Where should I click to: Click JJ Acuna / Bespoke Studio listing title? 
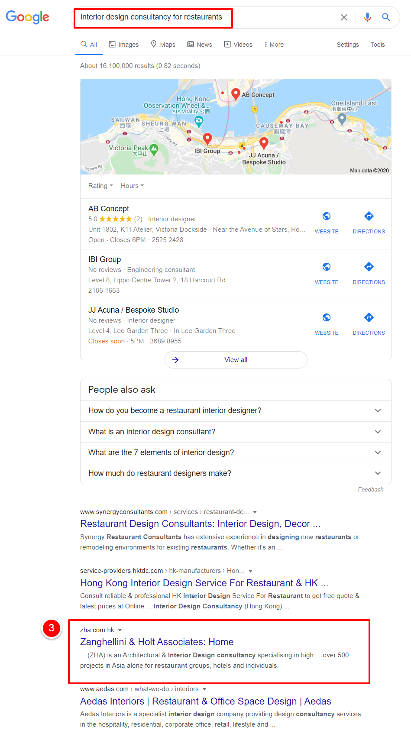pyautogui.click(x=133, y=310)
